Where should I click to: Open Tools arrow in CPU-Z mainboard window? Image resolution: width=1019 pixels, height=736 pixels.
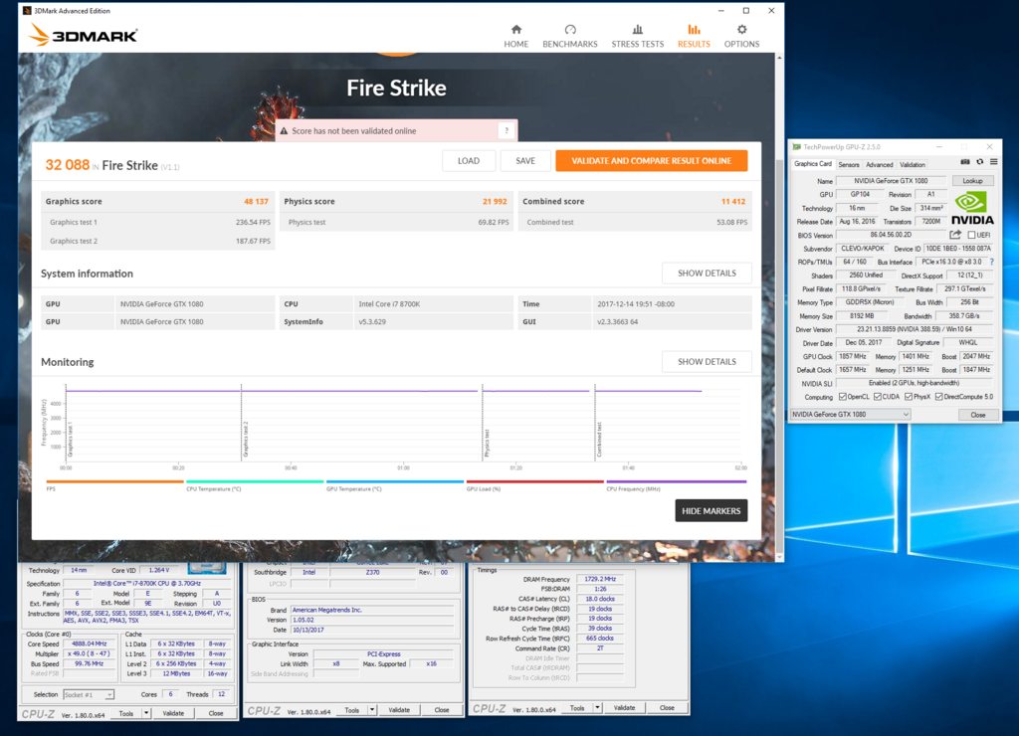coord(372,710)
